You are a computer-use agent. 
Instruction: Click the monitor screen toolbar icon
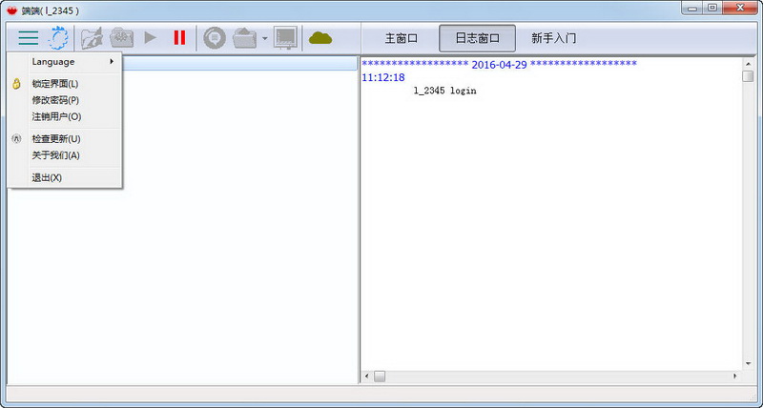click(285, 38)
